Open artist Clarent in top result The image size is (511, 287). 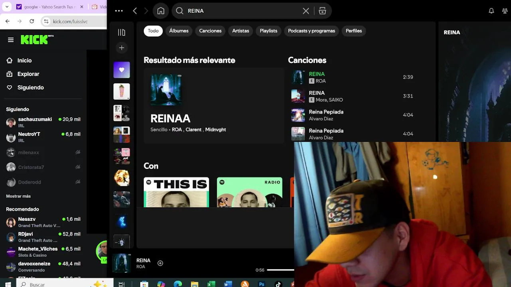click(x=194, y=130)
